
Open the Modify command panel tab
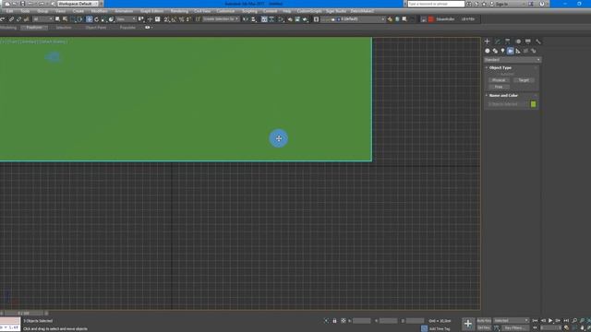tap(498, 41)
